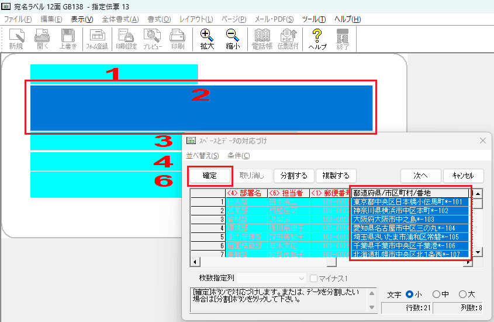Click the 次へ button
Viewport: 494px width, 322px height.
pos(420,176)
